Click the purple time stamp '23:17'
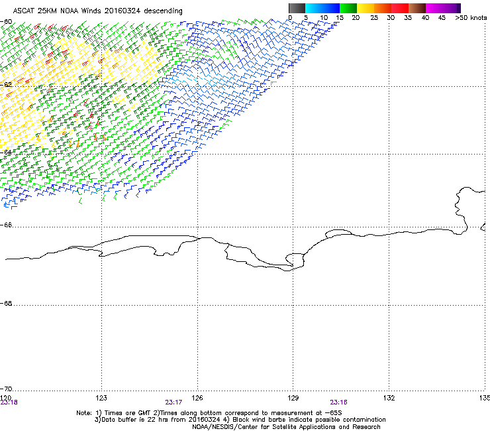 pyautogui.click(x=173, y=402)
